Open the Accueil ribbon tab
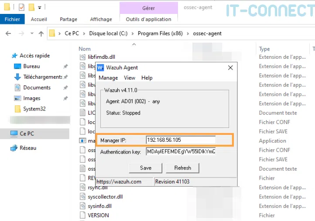 [x=39, y=19]
